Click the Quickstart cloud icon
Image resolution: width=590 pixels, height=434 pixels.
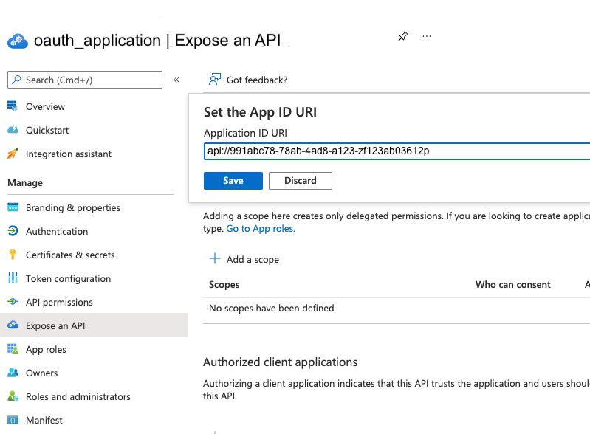[13, 130]
